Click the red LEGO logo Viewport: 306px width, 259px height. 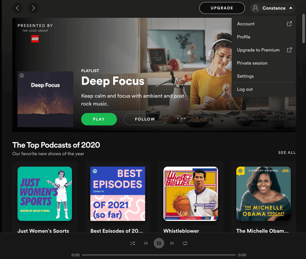point(35,39)
